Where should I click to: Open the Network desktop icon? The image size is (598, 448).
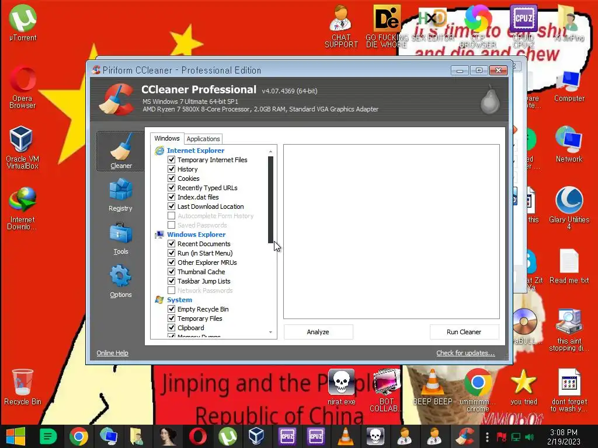569,145
